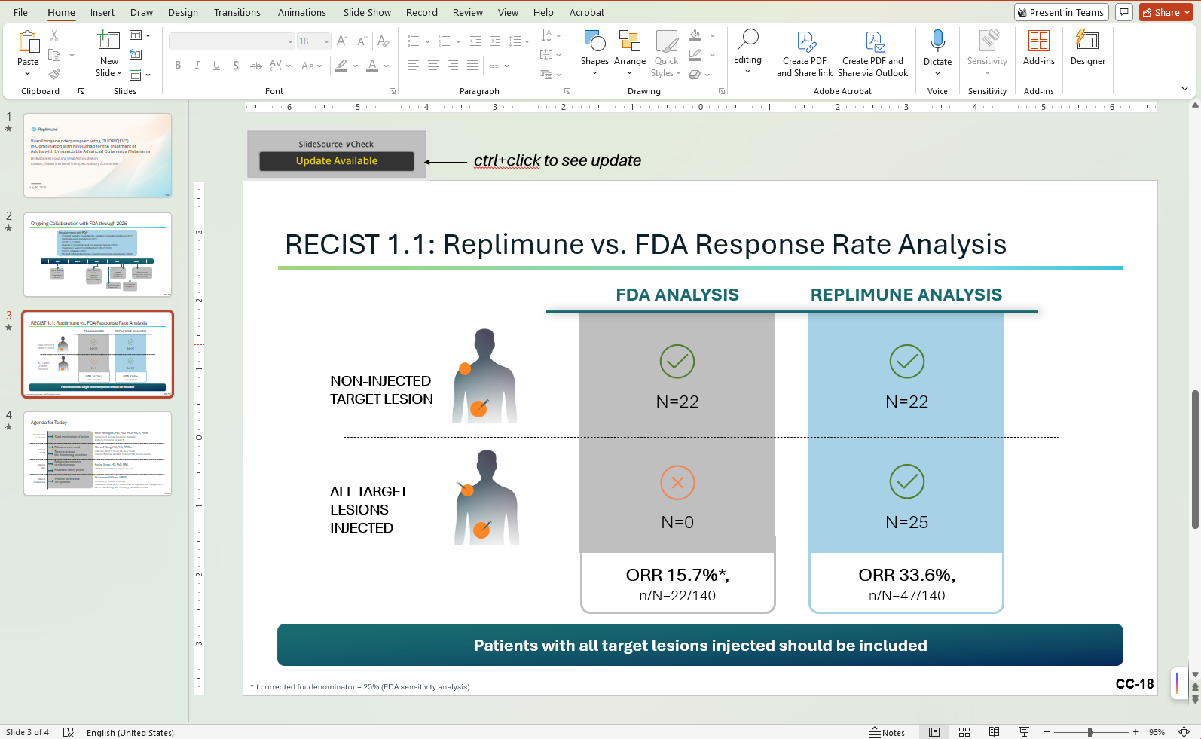Open the File menu

(20, 12)
